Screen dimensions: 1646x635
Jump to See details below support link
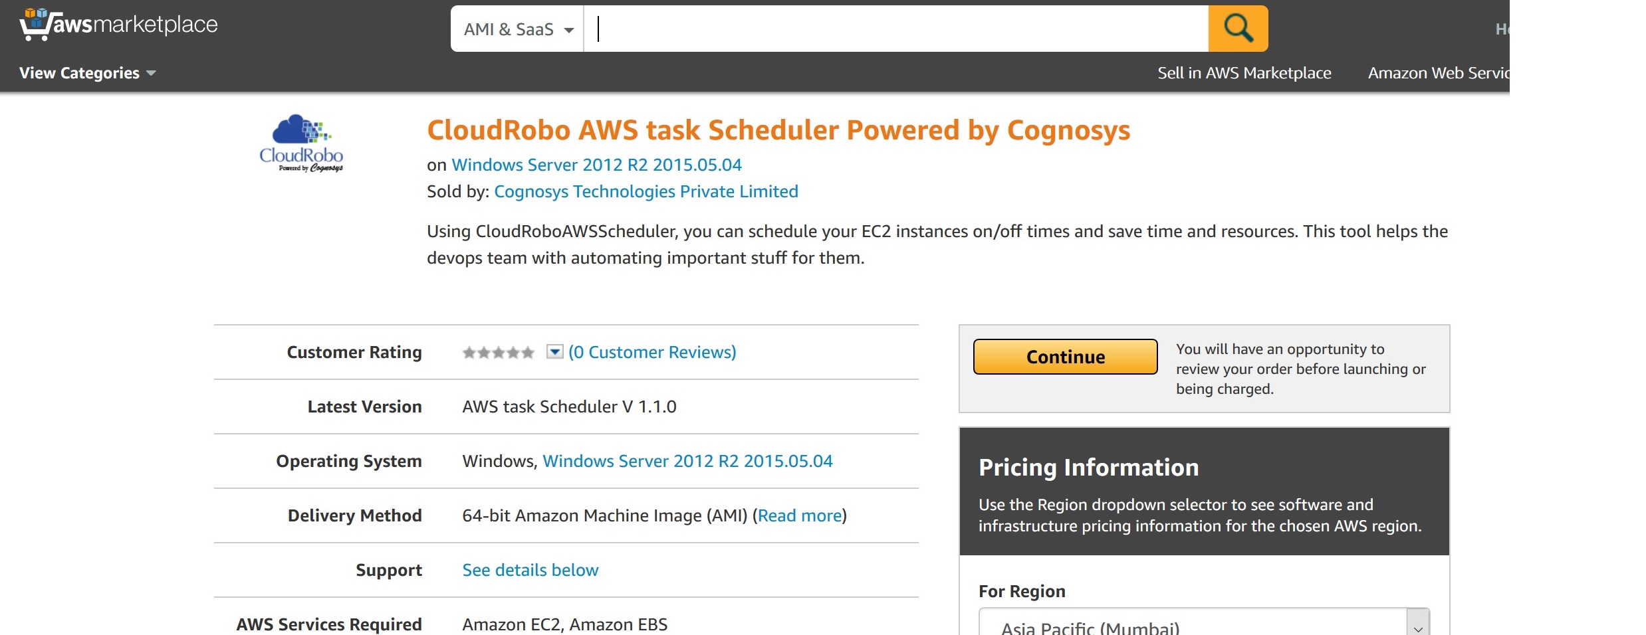tap(530, 570)
